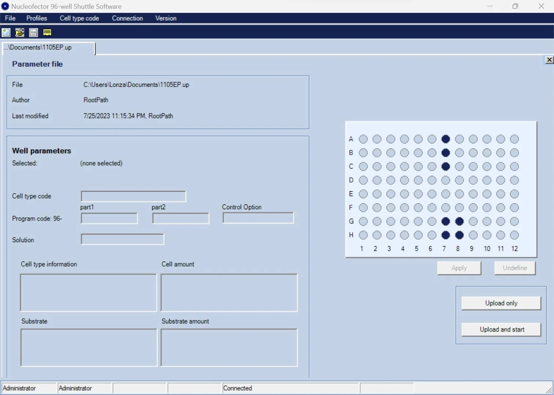Click the Program code part1 field

[x=109, y=218]
